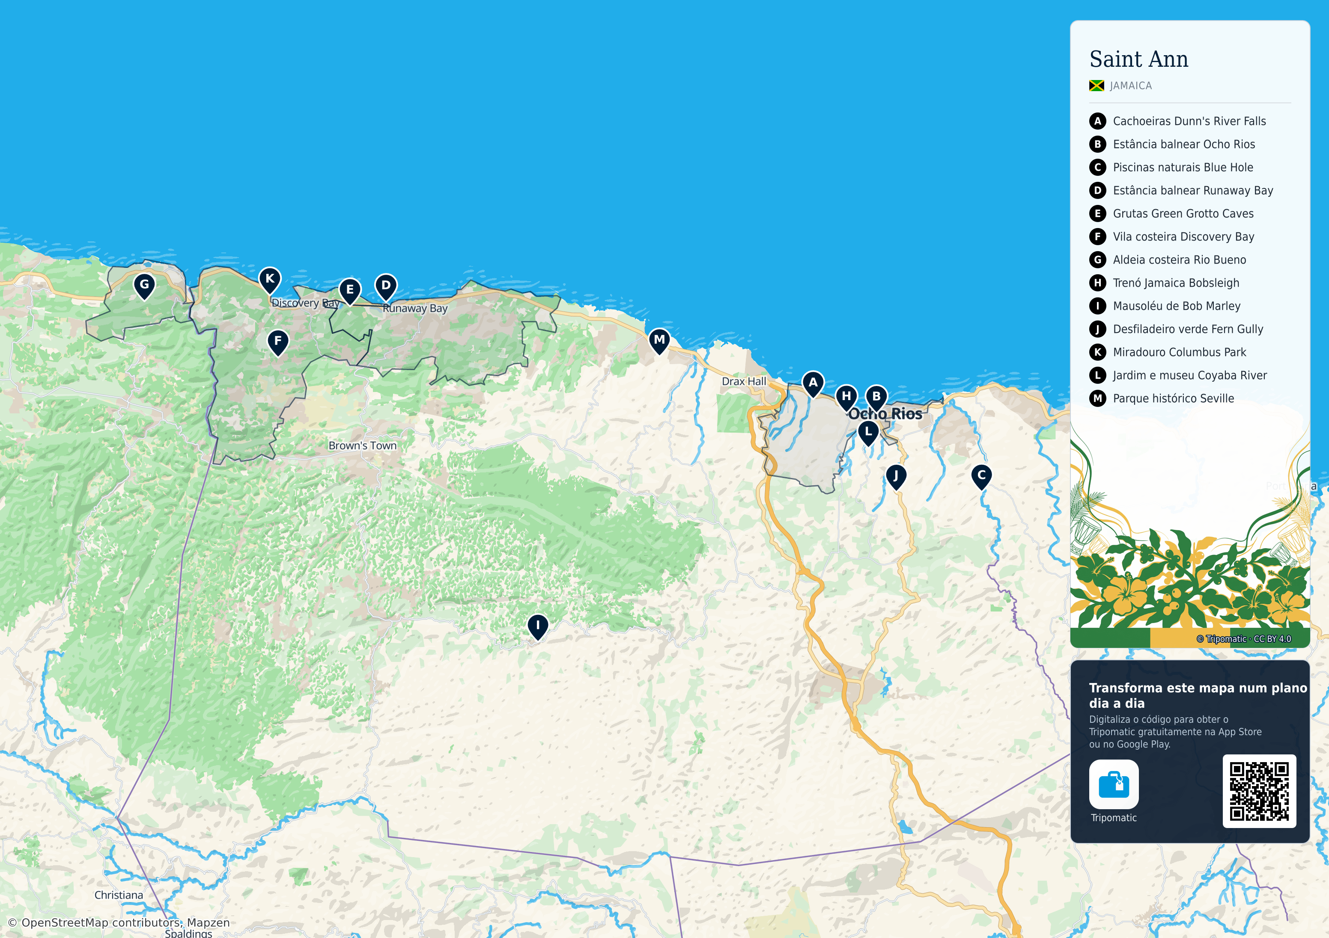Select legend entry Aldeia costeira Rio Bueno
1329x938 pixels.
pyautogui.click(x=1168, y=260)
